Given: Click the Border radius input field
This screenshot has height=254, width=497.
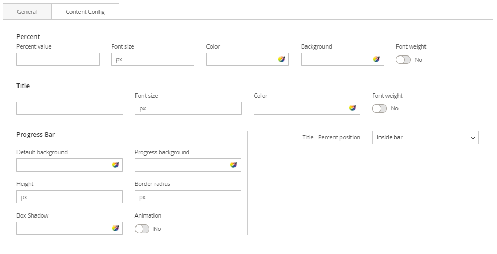Looking at the screenshot, I should tap(188, 197).
